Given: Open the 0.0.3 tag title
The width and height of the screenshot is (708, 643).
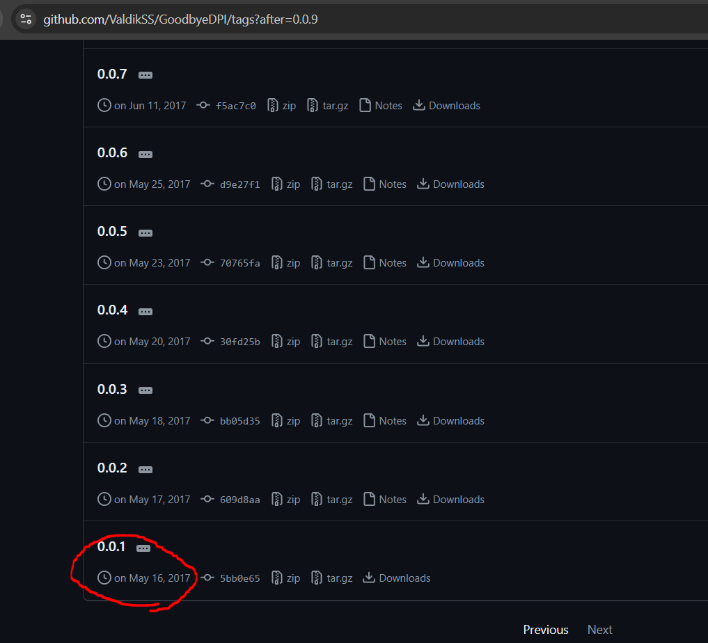Looking at the screenshot, I should tap(113, 390).
